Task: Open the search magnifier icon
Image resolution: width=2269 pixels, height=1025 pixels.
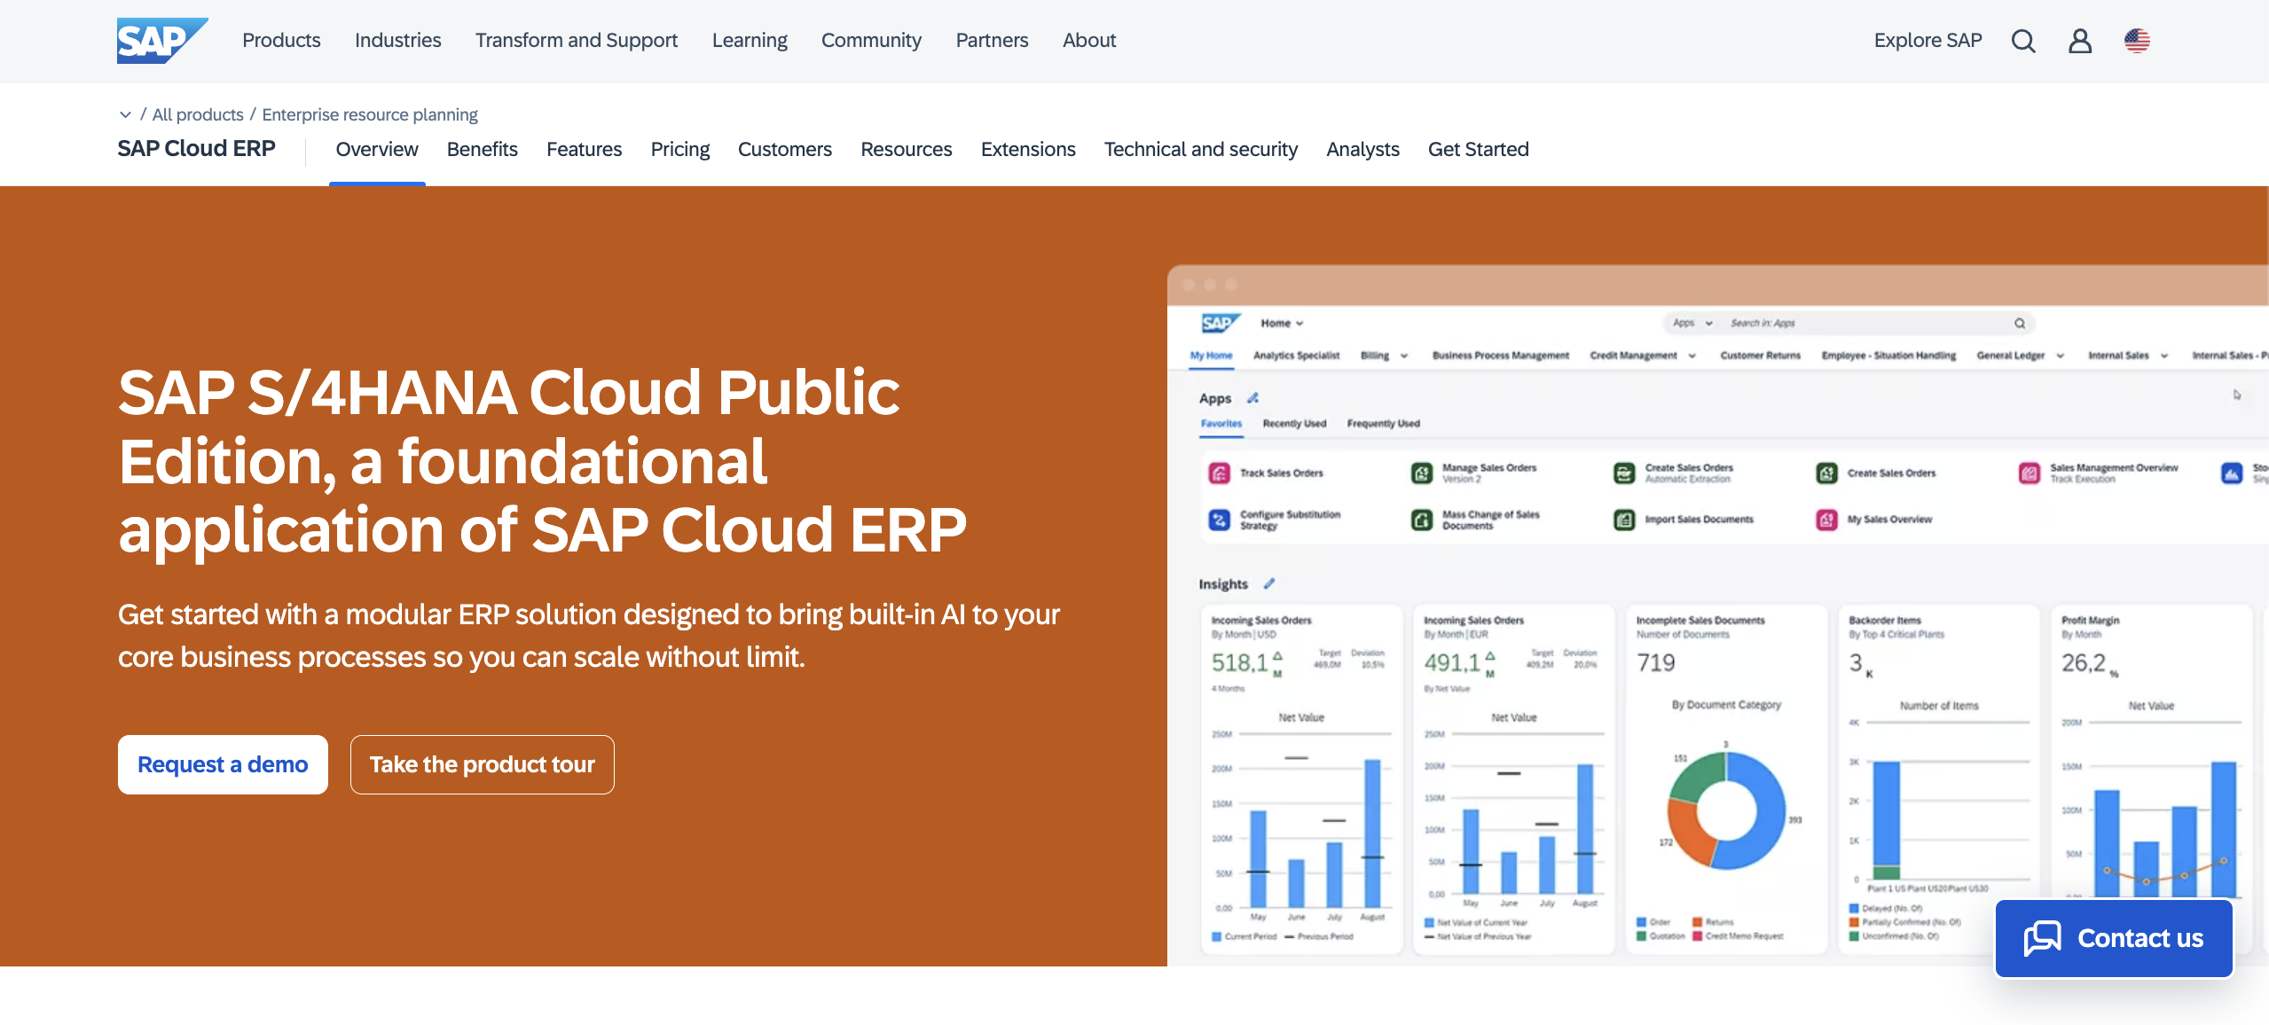Action: (2023, 41)
